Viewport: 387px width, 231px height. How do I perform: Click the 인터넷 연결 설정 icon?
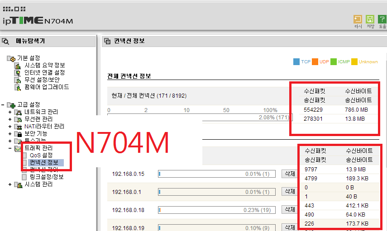point(18,73)
